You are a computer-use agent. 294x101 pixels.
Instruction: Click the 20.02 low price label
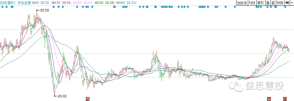[62, 96]
